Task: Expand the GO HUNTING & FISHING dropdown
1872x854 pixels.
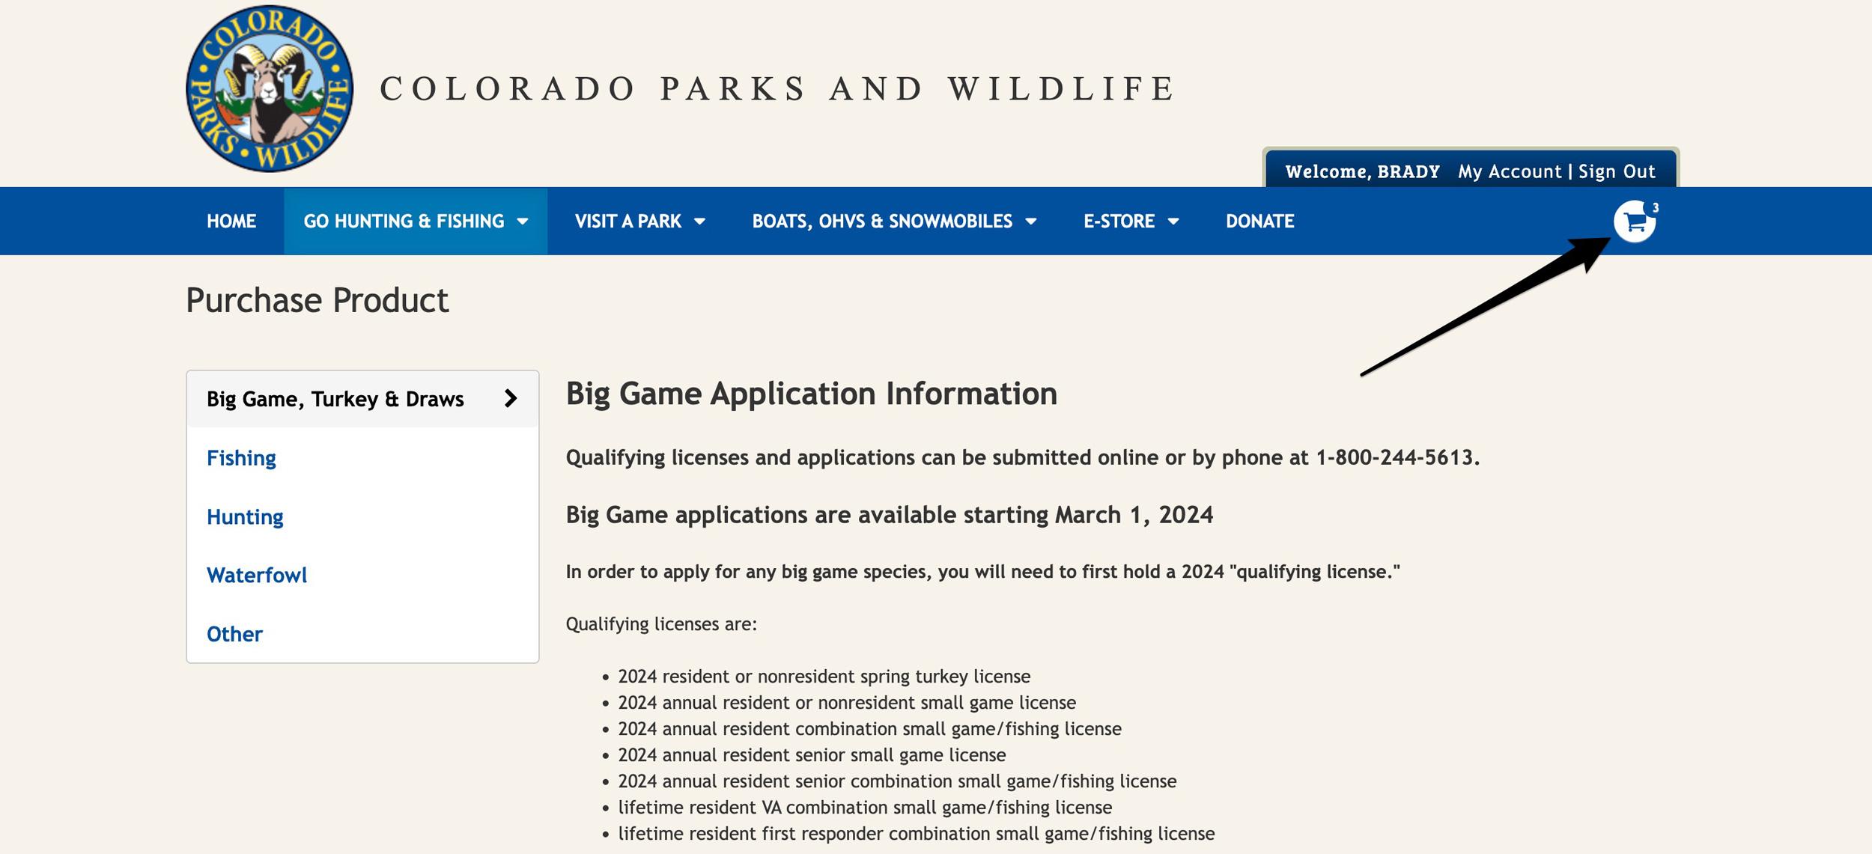Action: 414,221
